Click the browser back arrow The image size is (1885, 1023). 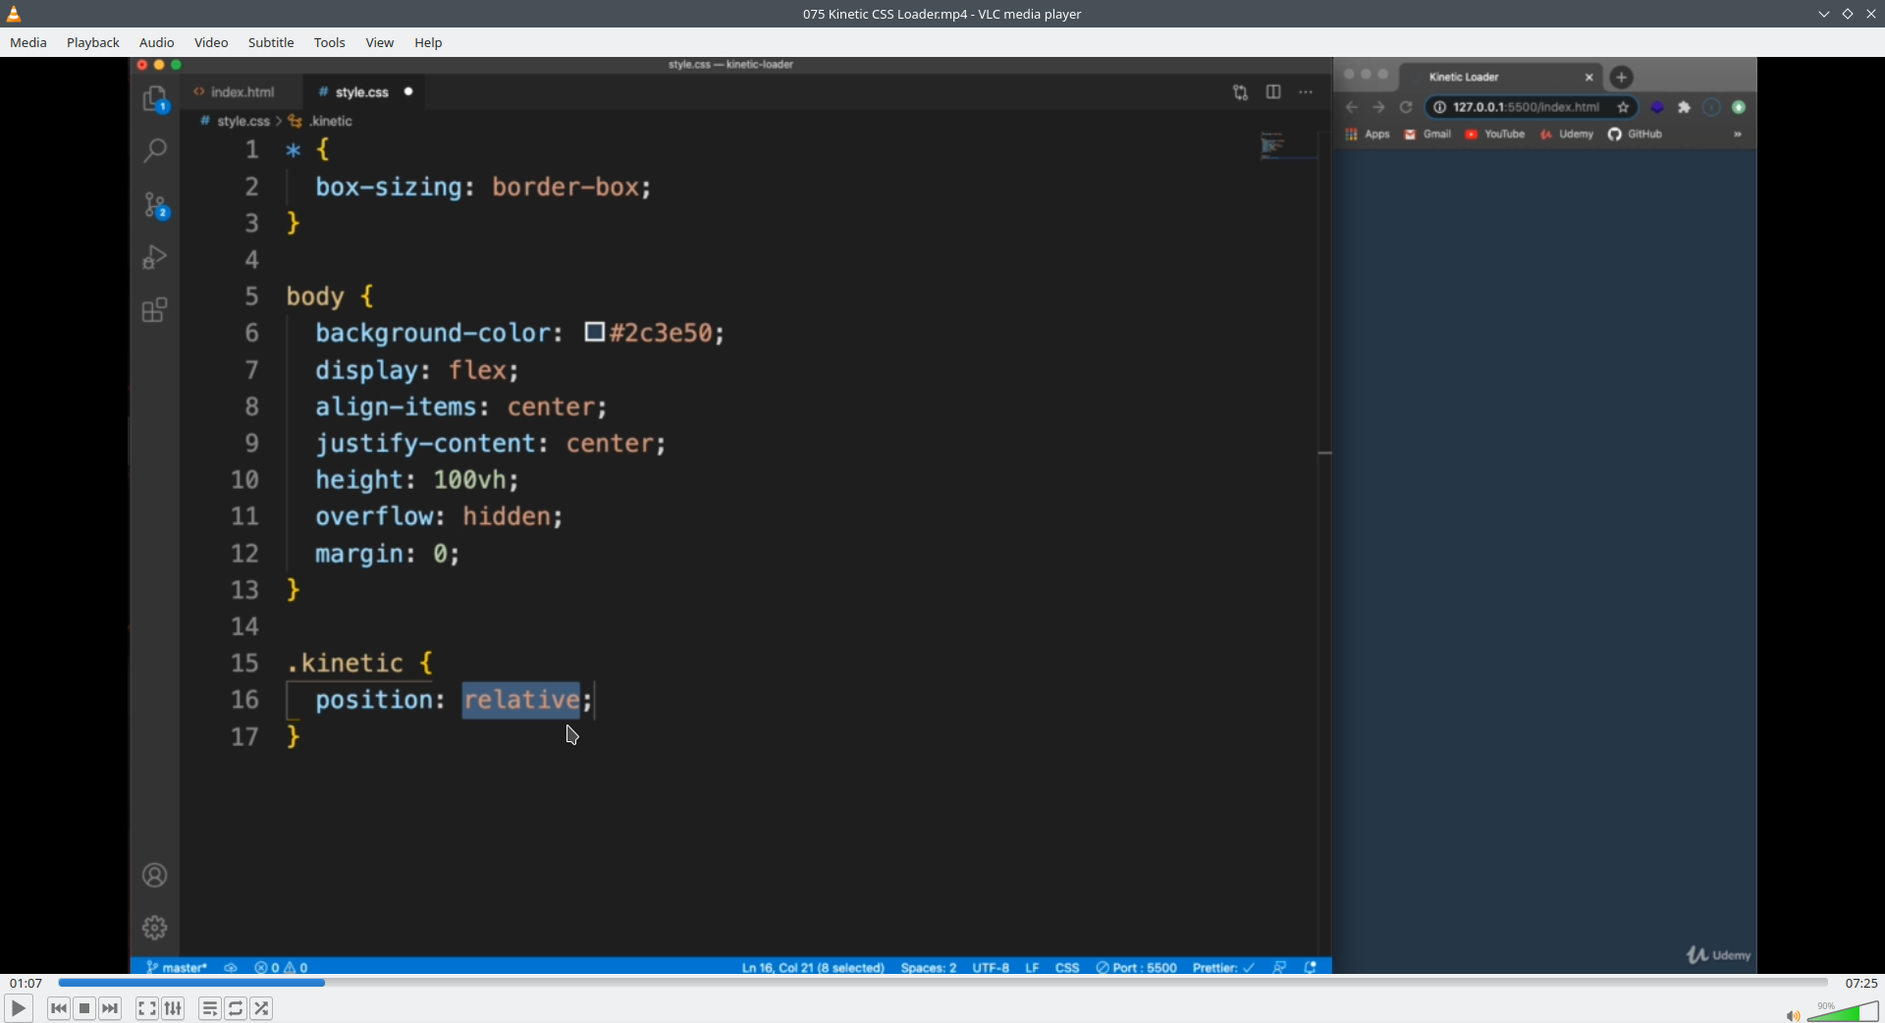(1352, 107)
